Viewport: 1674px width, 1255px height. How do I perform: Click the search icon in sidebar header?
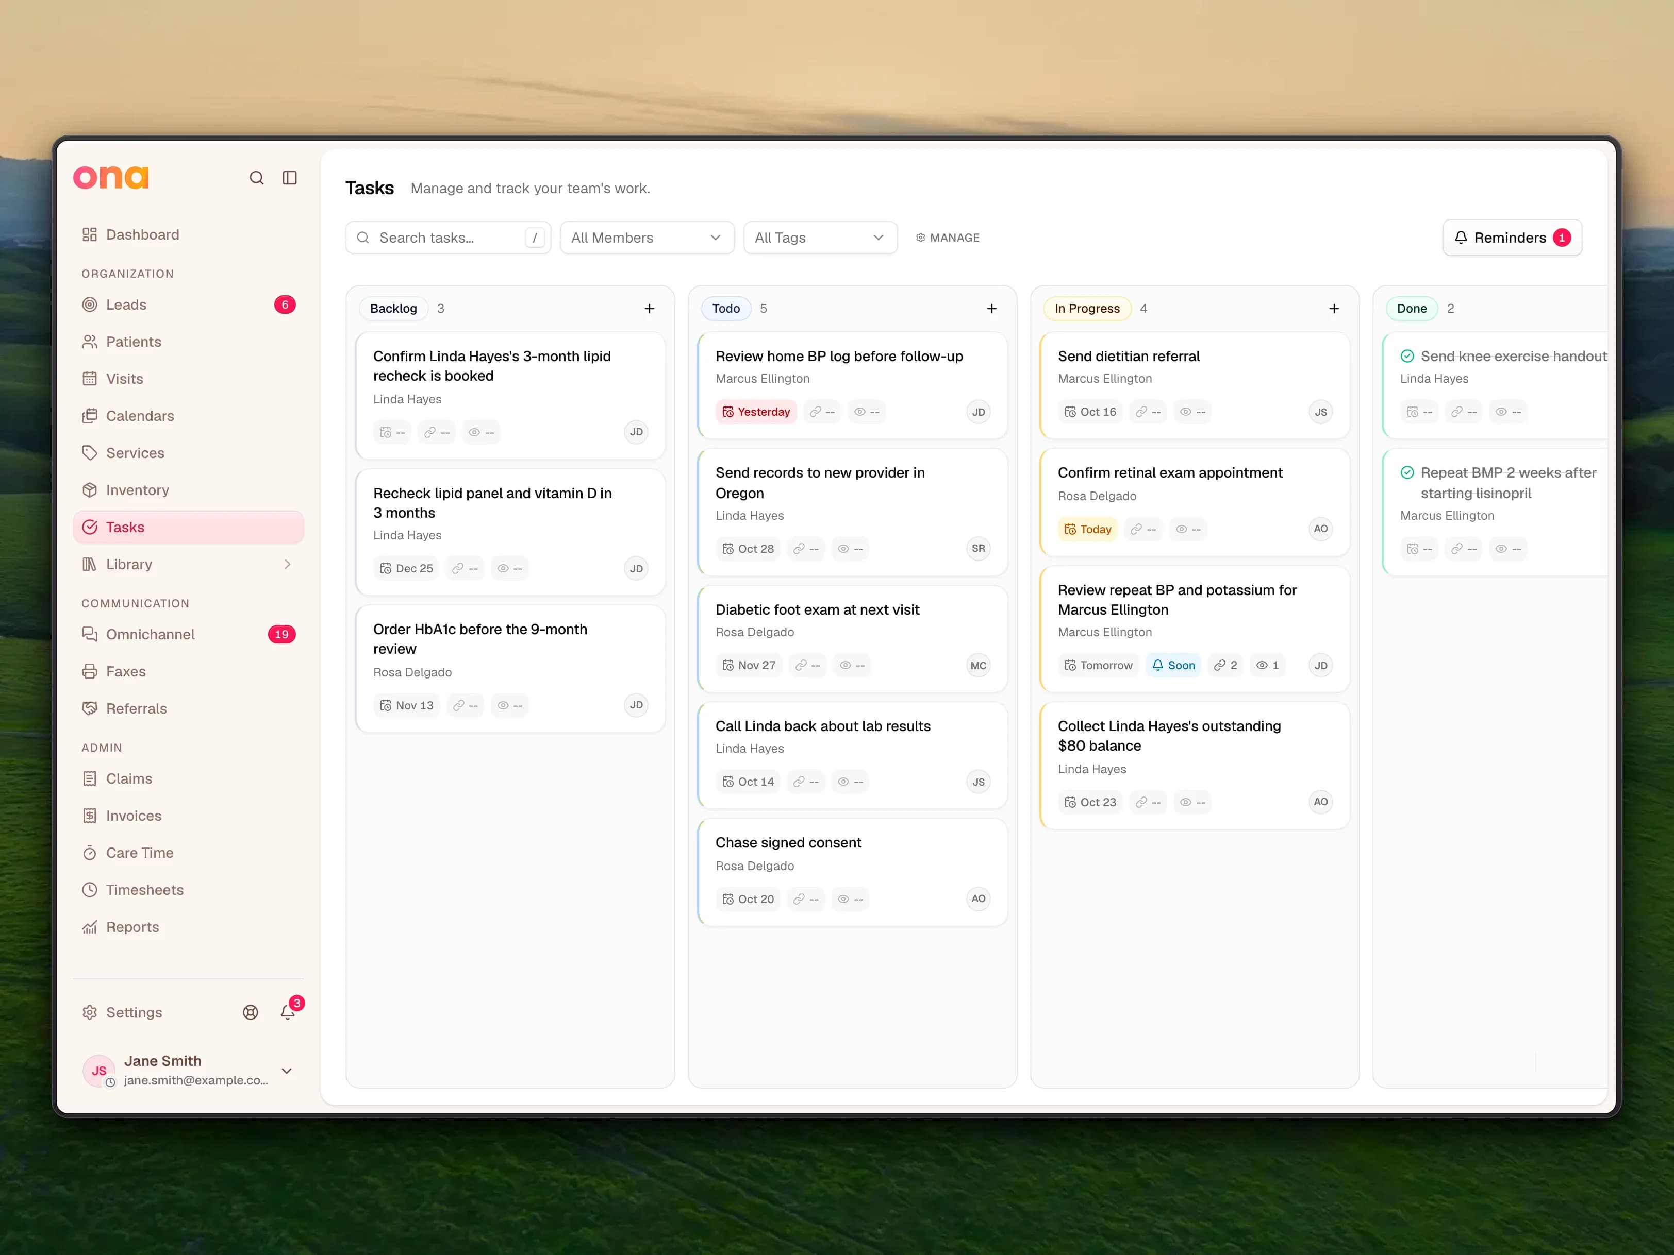click(x=257, y=178)
